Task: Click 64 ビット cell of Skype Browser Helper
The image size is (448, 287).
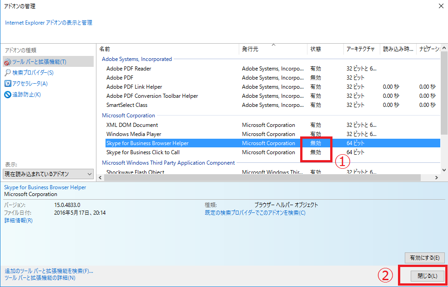Action: (355, 143)
